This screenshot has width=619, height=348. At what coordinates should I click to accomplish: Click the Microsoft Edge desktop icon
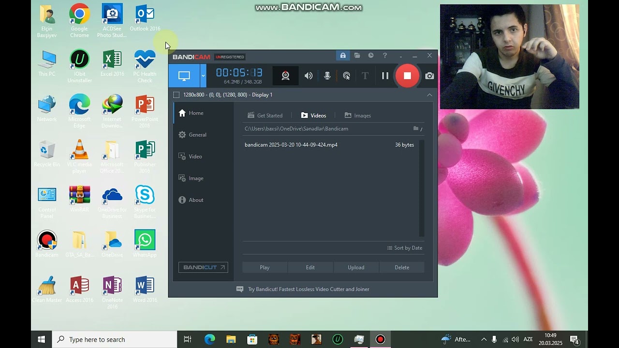(79, 112)
